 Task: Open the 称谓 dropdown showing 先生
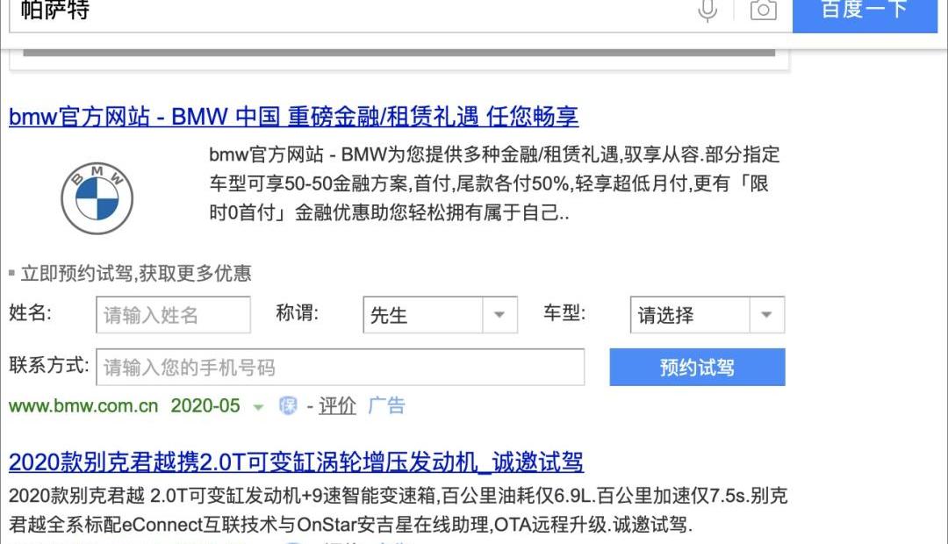pos(440,314)
